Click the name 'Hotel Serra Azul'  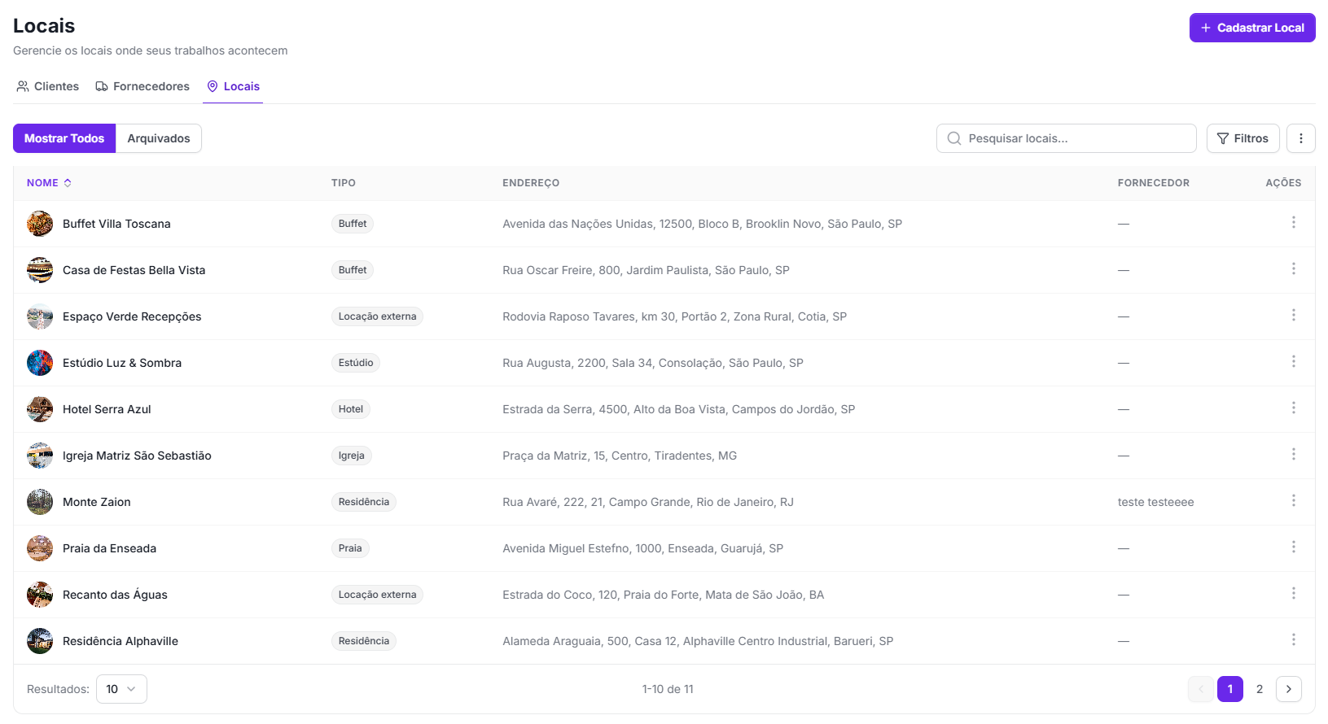click(107, 409)
